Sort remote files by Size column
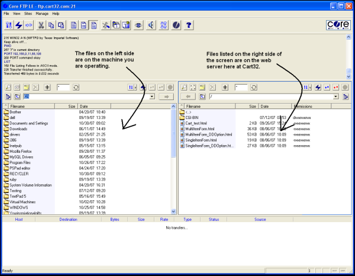This screenshot has height=276, width=355. [247, 106]
